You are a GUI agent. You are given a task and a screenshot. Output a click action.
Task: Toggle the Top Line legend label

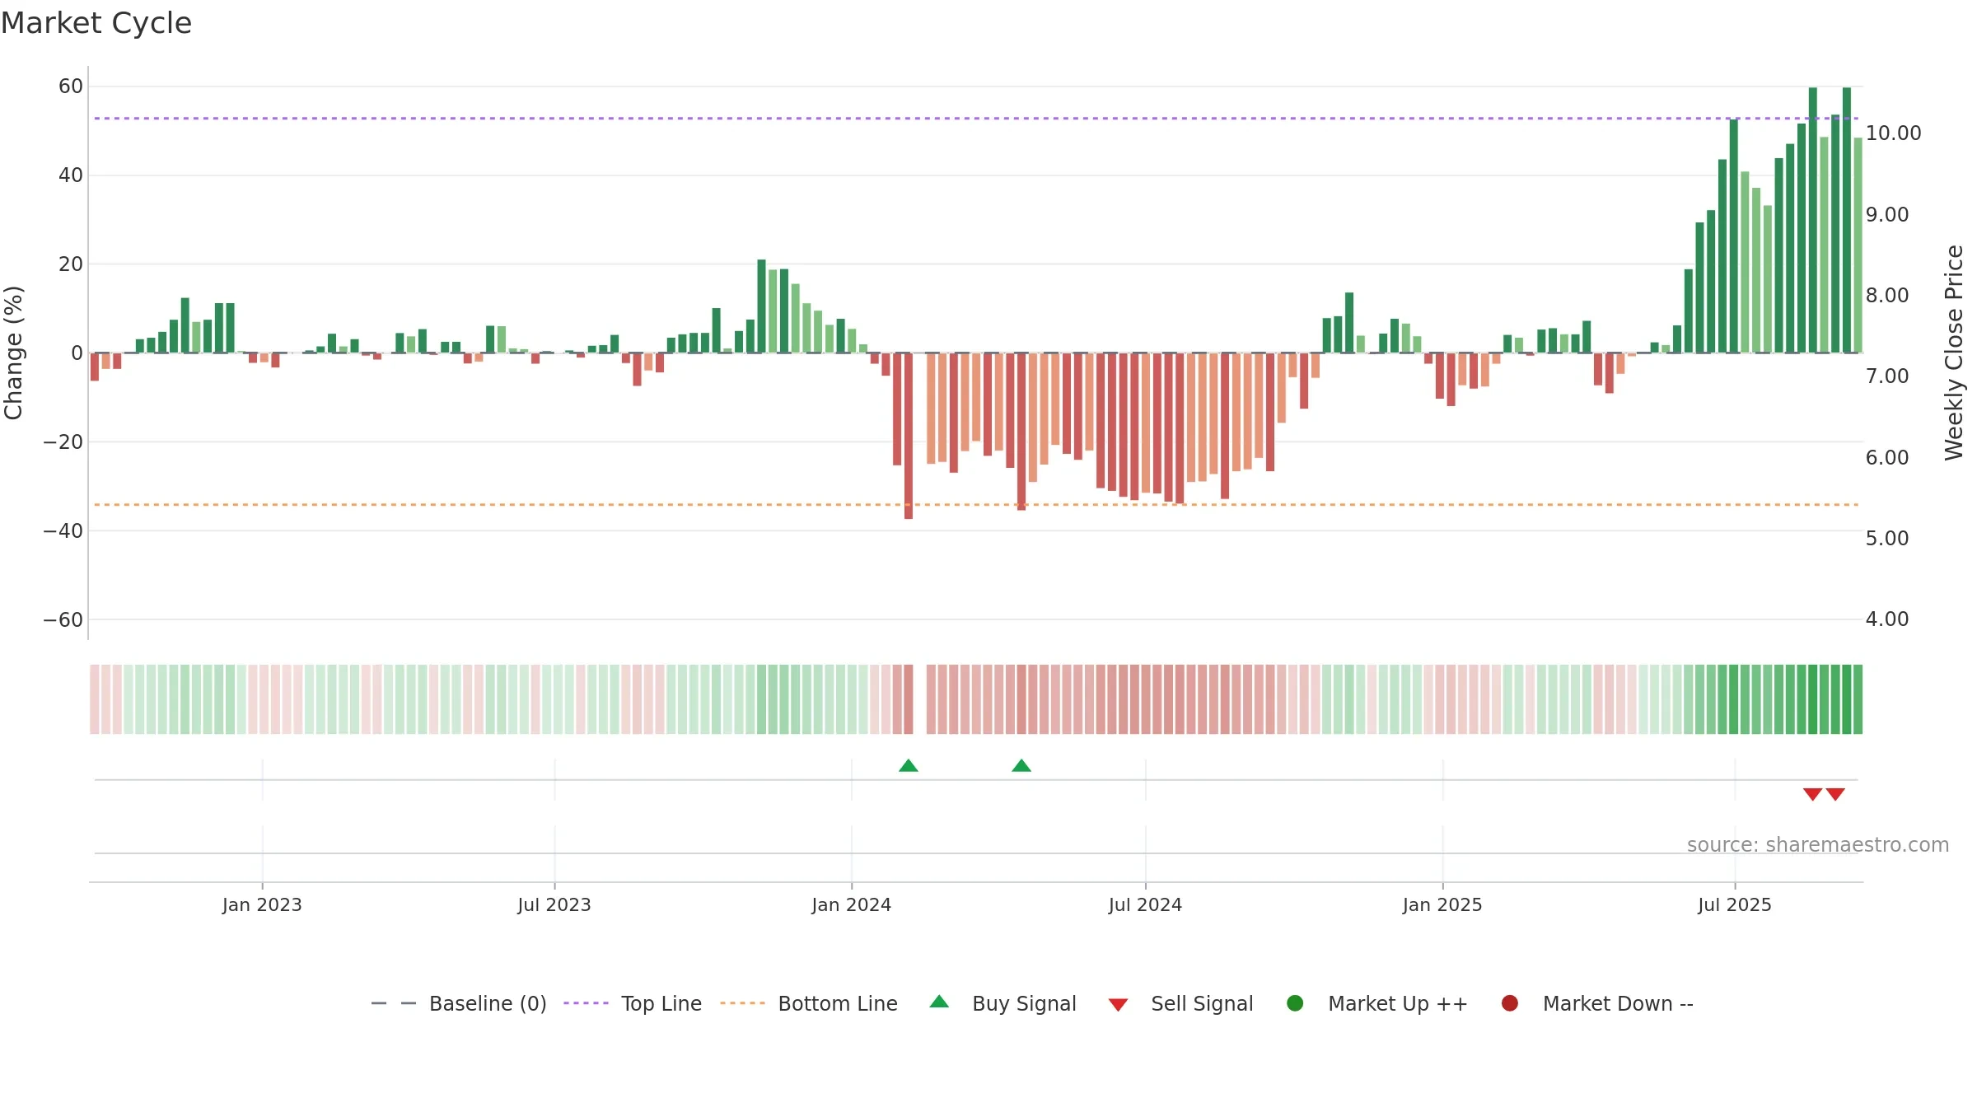point(661,1004)
